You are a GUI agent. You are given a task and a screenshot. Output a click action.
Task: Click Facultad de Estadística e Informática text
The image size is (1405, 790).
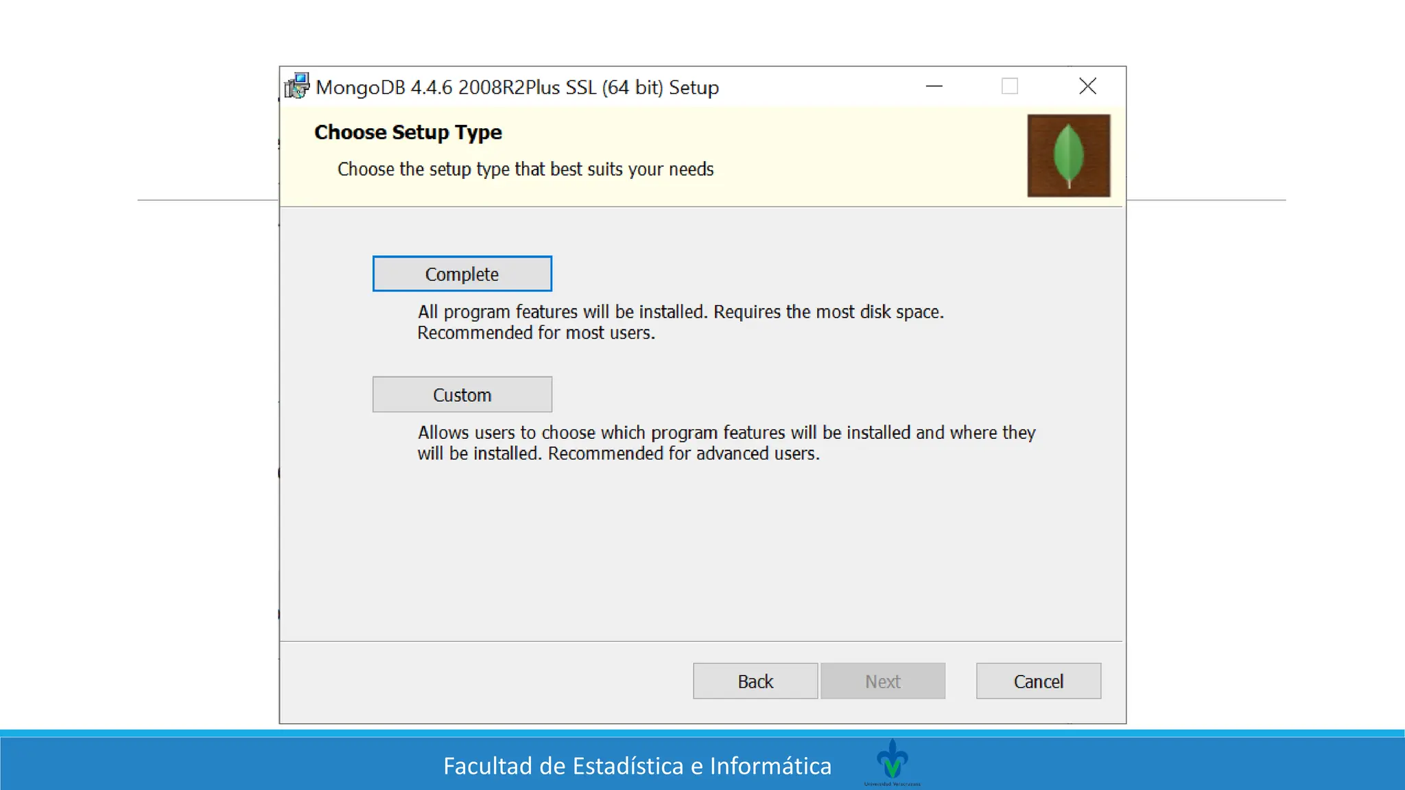tap(637, 766)
